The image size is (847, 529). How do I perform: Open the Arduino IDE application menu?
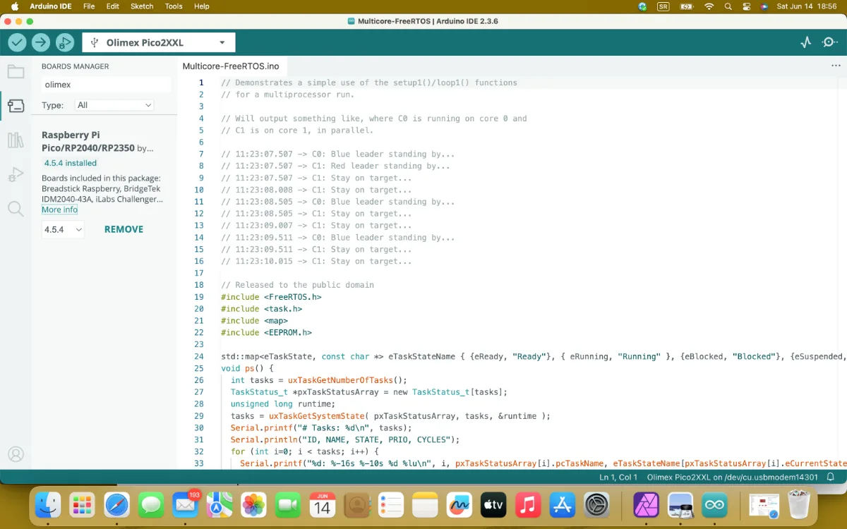pyautogui.click(x=49, y=6)
